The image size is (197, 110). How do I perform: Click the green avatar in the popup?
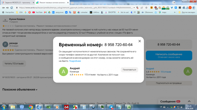coord(63,71)
